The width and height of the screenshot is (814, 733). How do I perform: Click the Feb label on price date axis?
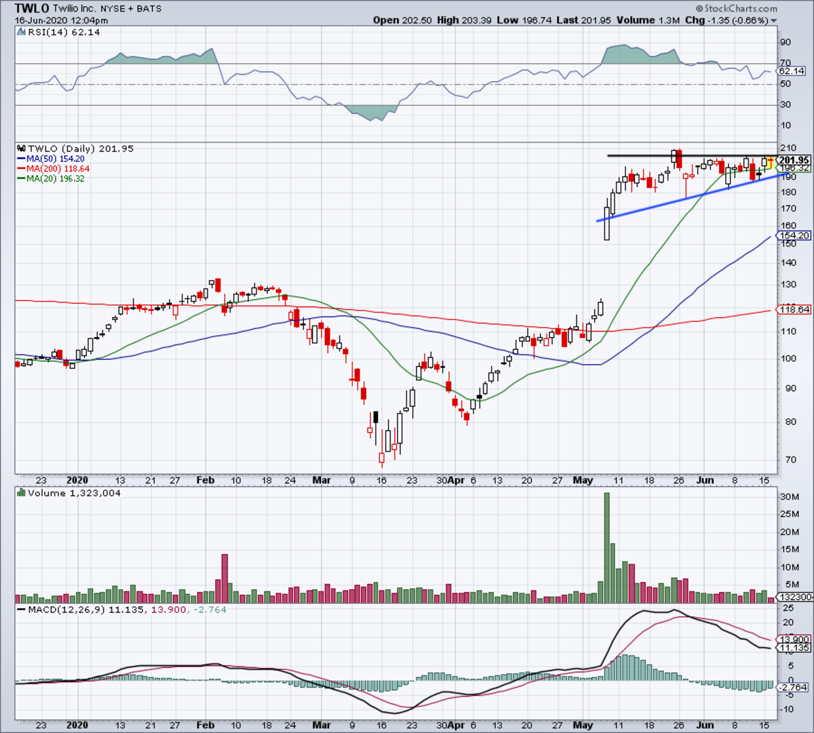click(206, 480)
